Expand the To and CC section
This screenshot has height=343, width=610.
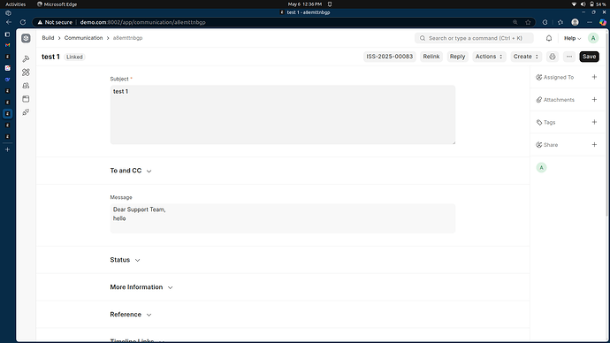point(131,171)
